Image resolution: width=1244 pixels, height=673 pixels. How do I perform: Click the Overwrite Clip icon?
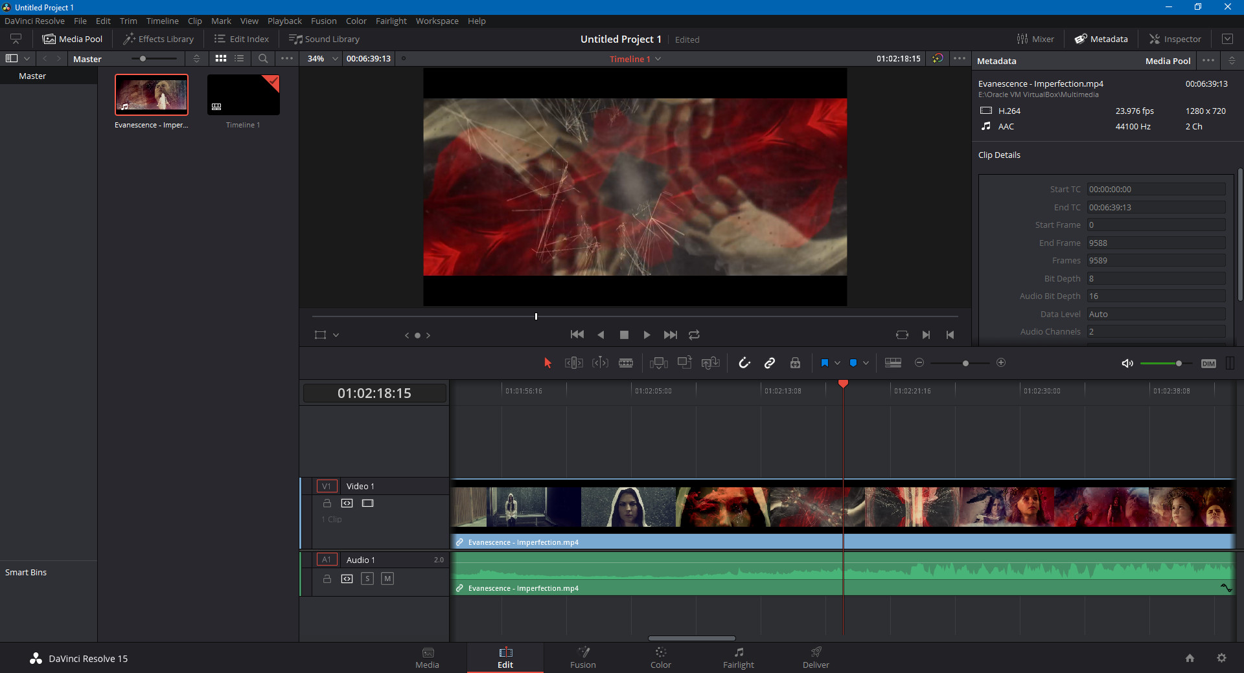pos(685,362)
